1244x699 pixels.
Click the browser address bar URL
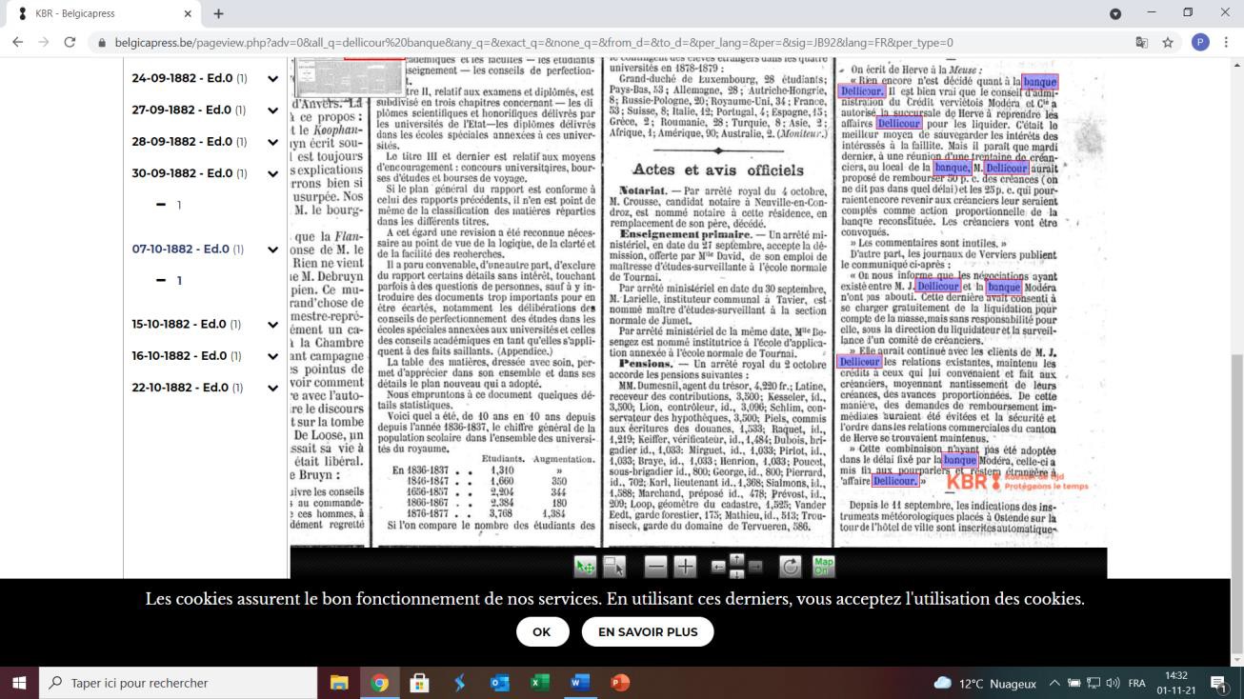point(533,43)
